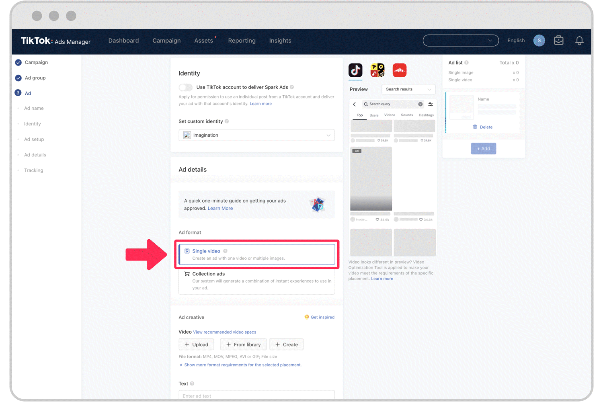Image resolution: width=603 pixels, height=402 pixels.
Task: Open the Dashboard menu
Action: point(123,41)
